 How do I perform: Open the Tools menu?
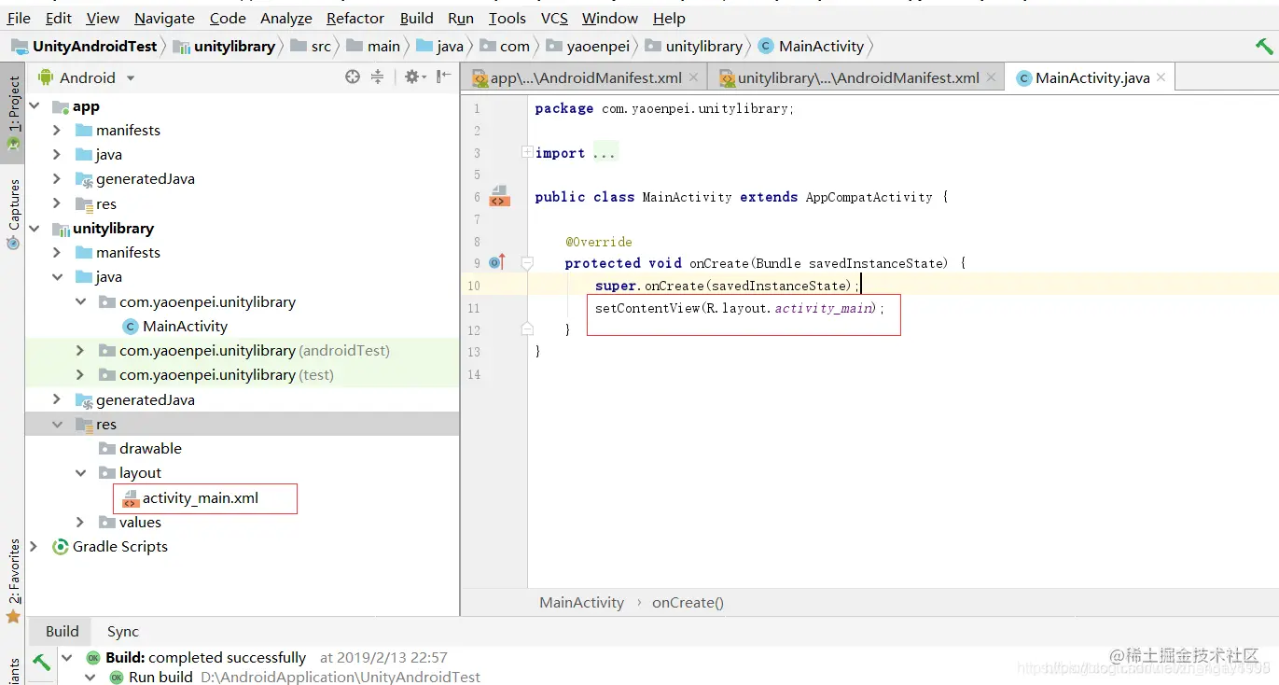point(507,18)
